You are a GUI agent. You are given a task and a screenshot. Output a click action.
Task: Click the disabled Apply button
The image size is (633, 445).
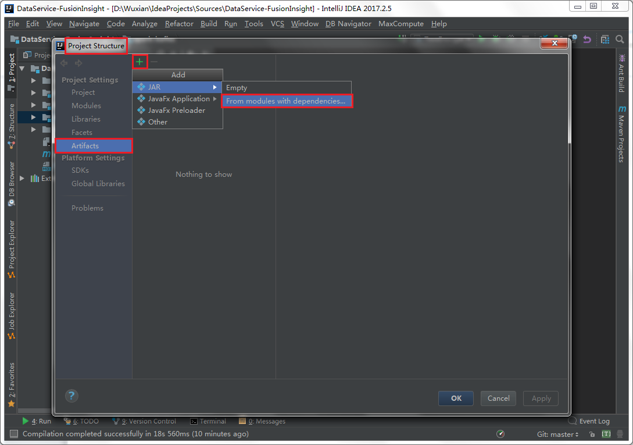(x=541, y=398)
